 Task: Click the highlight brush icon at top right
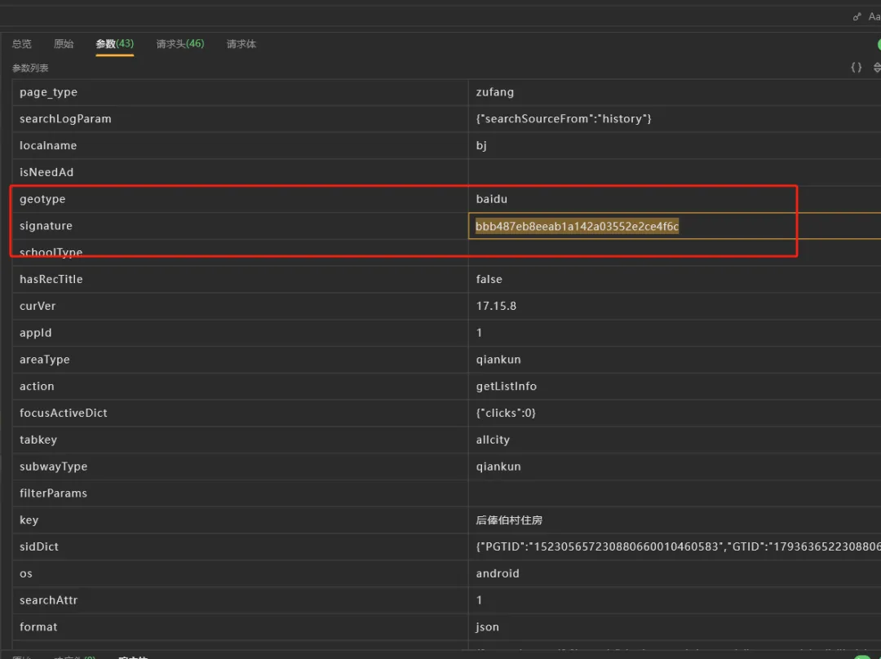[x=857, y=17]
